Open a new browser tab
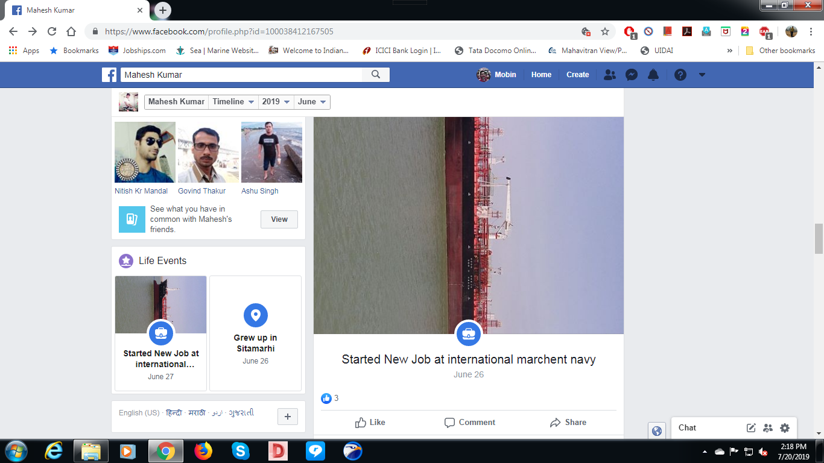824x463 pixels. click(x=163, y=10)
